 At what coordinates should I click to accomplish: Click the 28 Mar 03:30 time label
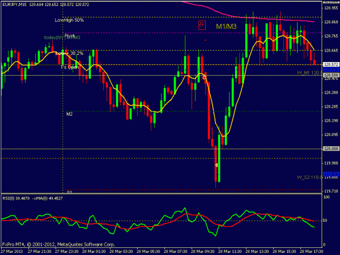[x=121, y=252]
